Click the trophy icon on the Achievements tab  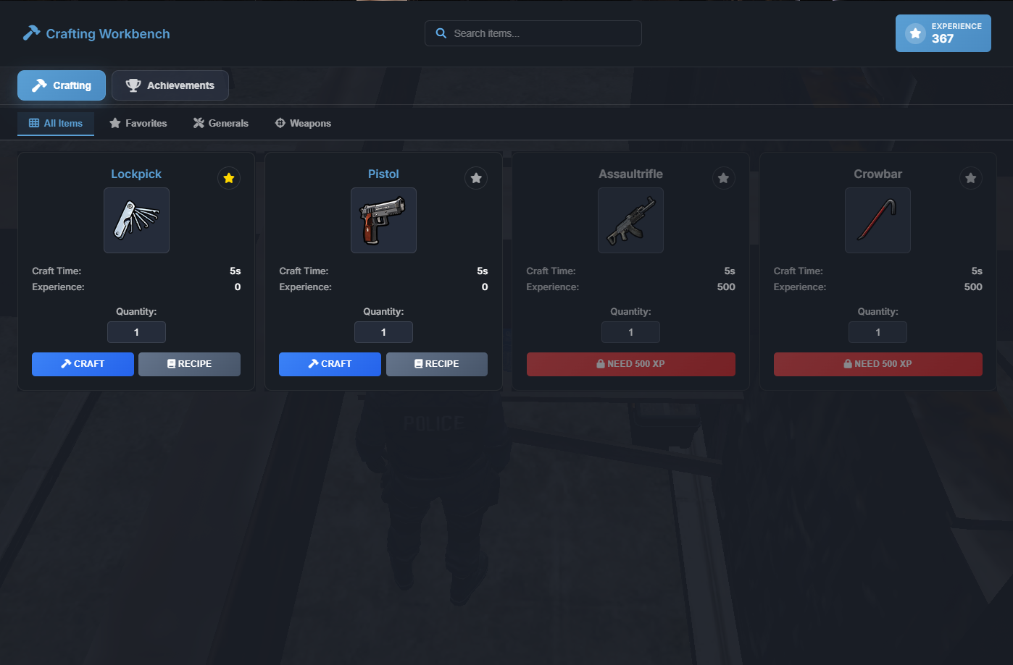click(x=133, y=85)
